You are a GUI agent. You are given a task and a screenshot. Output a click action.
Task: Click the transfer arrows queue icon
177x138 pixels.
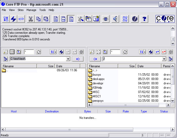click(x=125, y=19)
